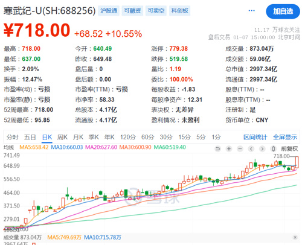Switch to the 1分 chart tab

click(x=216, y=137)
